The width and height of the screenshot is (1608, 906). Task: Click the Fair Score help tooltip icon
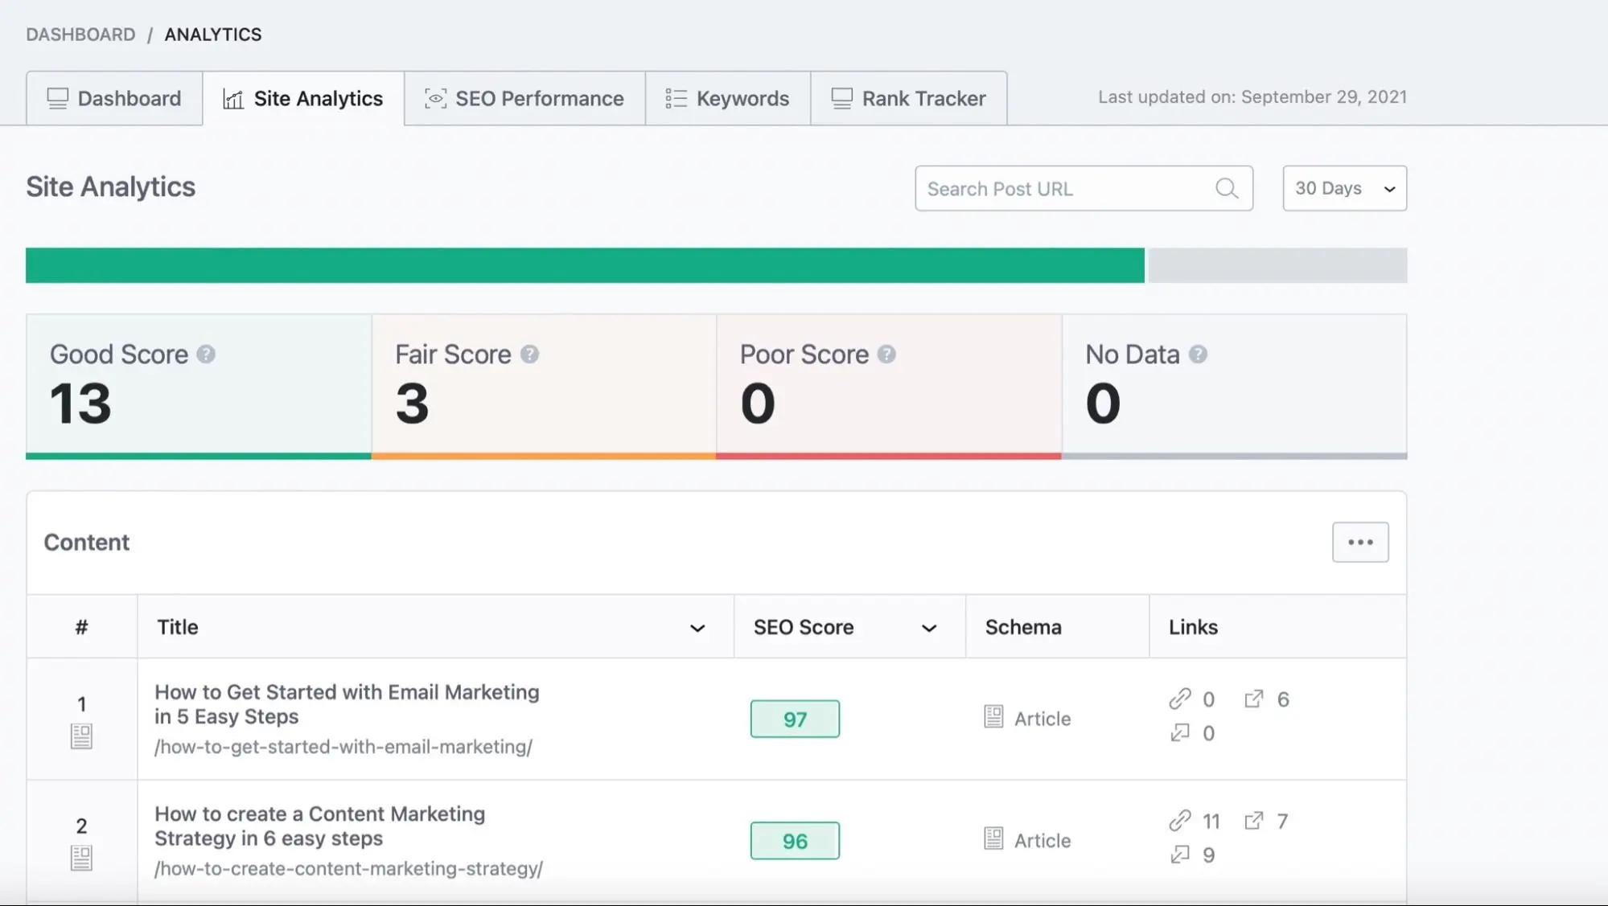coord(529,353)
